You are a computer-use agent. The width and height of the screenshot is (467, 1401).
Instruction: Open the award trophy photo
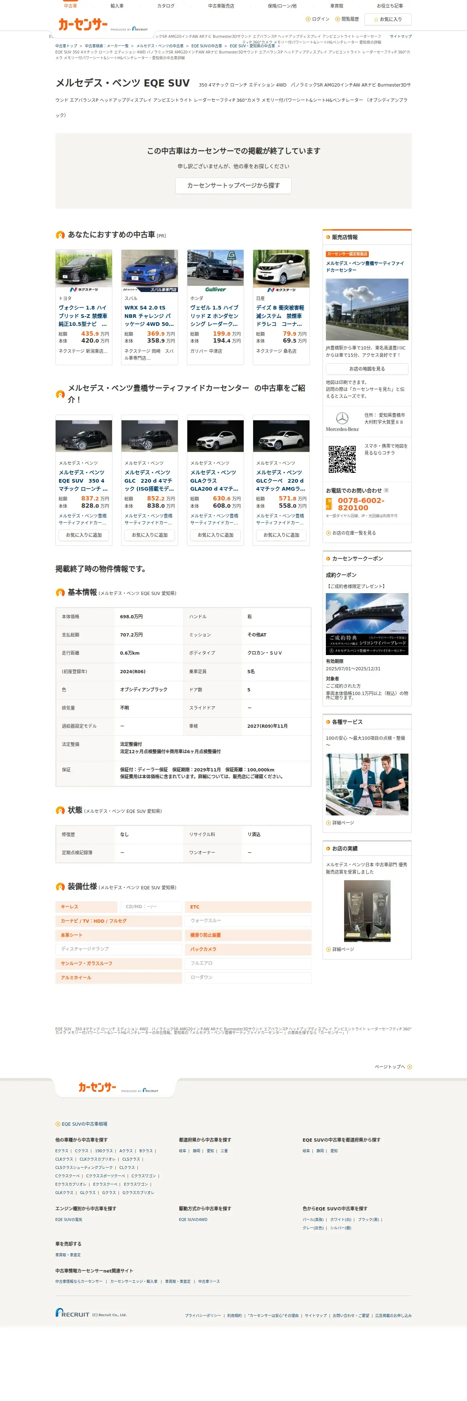pos(367,911)
